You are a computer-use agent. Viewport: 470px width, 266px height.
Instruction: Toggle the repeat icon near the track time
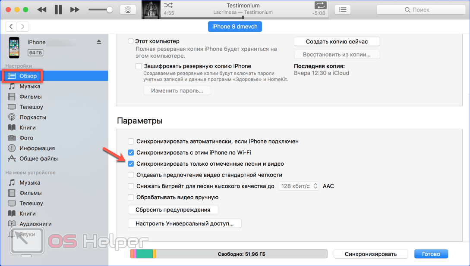(x=320, y=6)
